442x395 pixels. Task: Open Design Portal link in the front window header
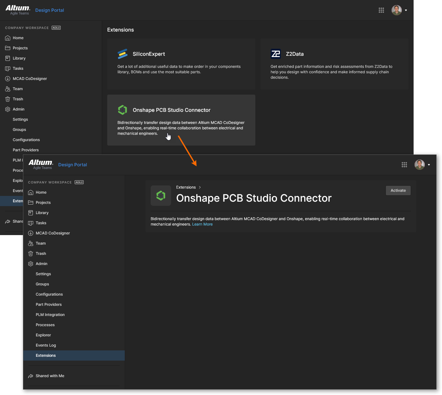pyautogui.click(x=72, y=165)
